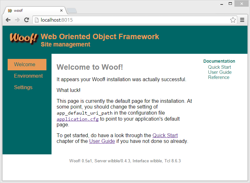Open the Chrome hamburger menu
Screen dimensions: 250x183
click(x=242, y=20)
